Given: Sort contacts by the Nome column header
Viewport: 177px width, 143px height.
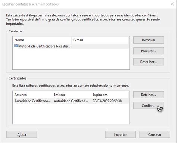Looking at the screenshot, I should click(x=42, y=40).
